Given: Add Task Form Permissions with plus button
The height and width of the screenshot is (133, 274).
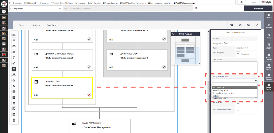Looking at the screenshot, I should (x=238, y=111).
